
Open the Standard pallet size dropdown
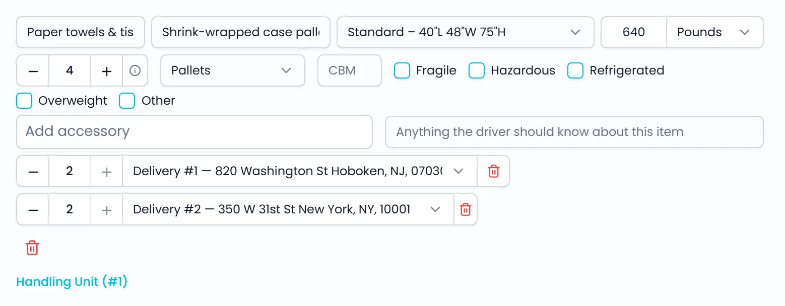tap(466, 32)
